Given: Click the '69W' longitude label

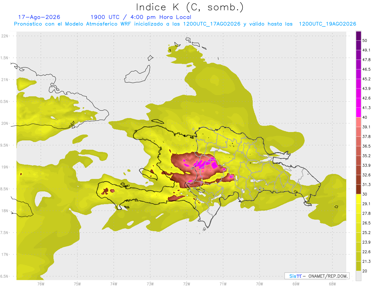Looking at the screenshot, I should coord(296,284).
